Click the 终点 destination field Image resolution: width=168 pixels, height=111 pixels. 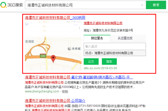coord(115,53)
